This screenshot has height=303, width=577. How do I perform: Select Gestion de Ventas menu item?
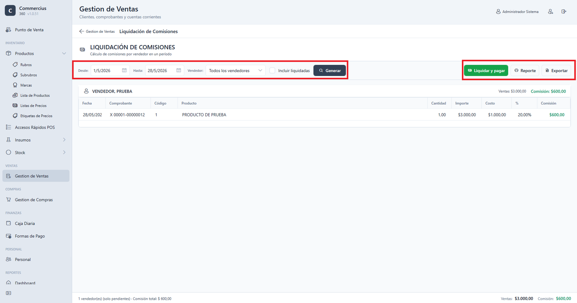pyautogui.click(x=36, y=176)
